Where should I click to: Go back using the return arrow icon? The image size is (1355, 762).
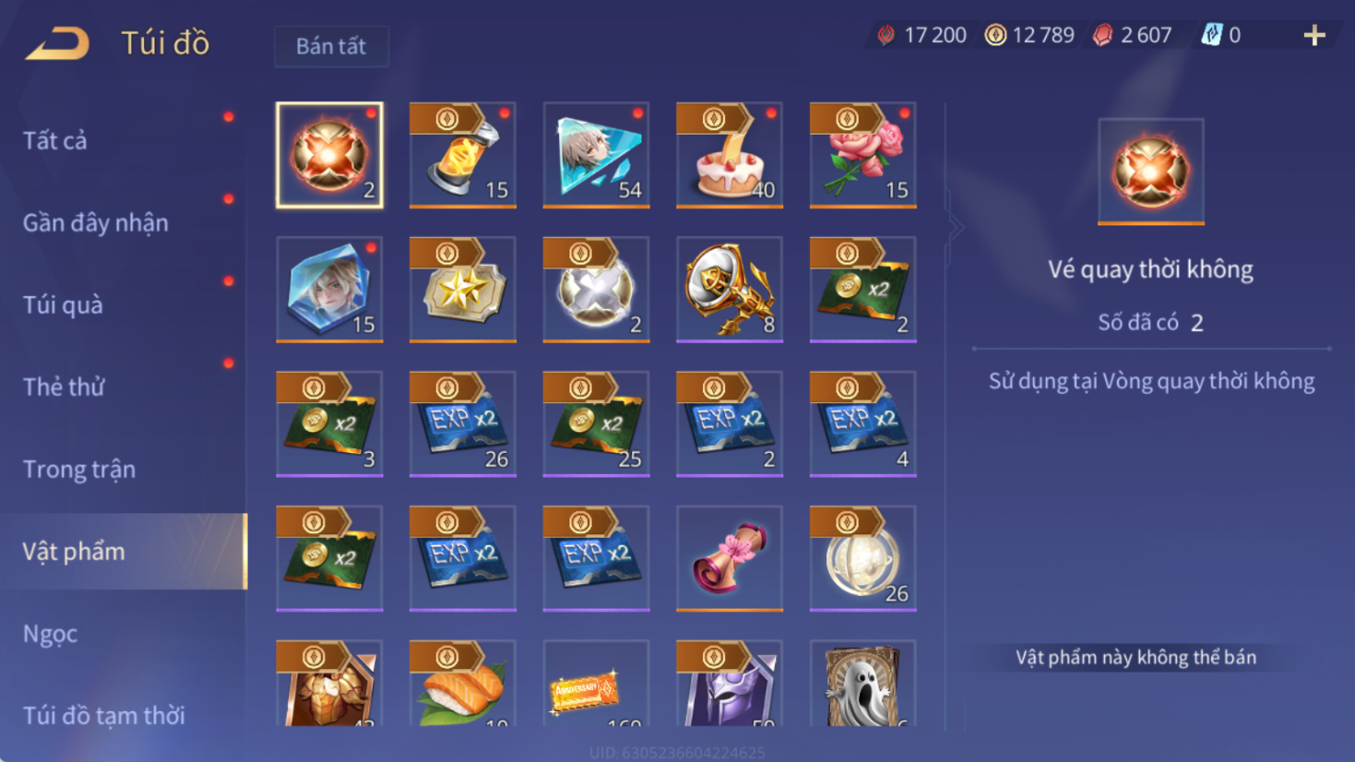(x=57, y=42)
